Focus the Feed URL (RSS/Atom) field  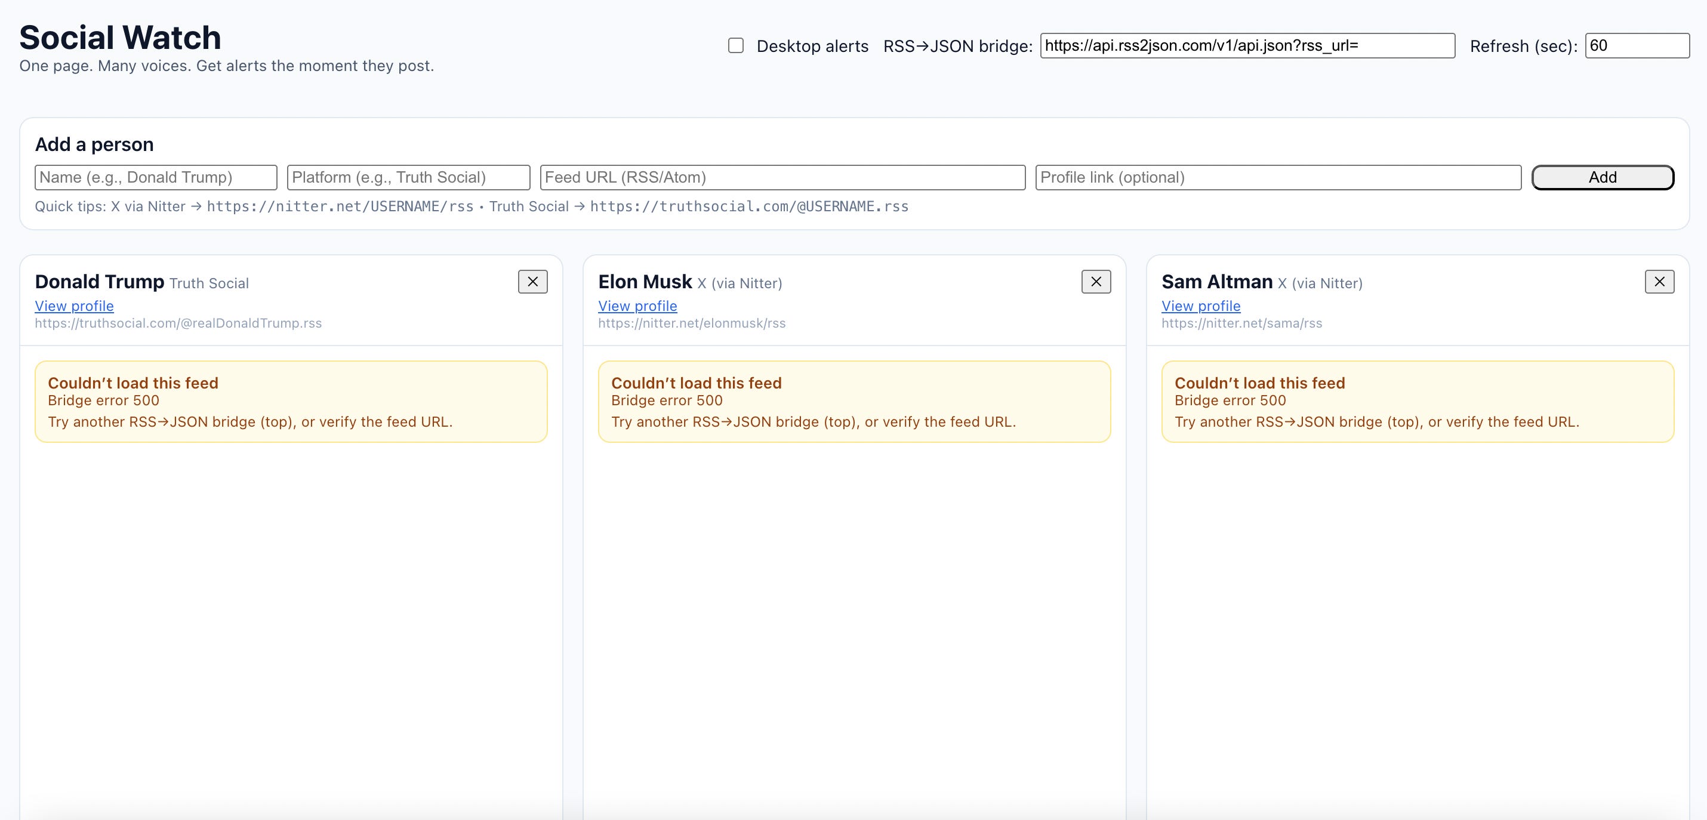click(782, 177)
